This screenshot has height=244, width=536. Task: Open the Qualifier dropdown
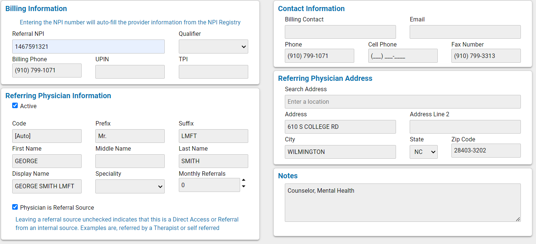[213, 47]
